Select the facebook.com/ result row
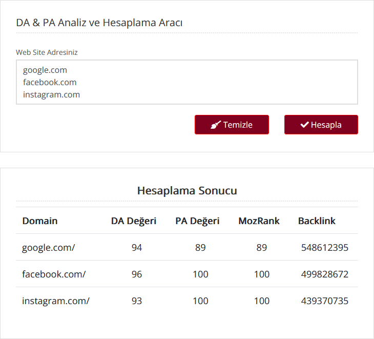The width and height of the screenshot is (374, 339). [187, 274]
